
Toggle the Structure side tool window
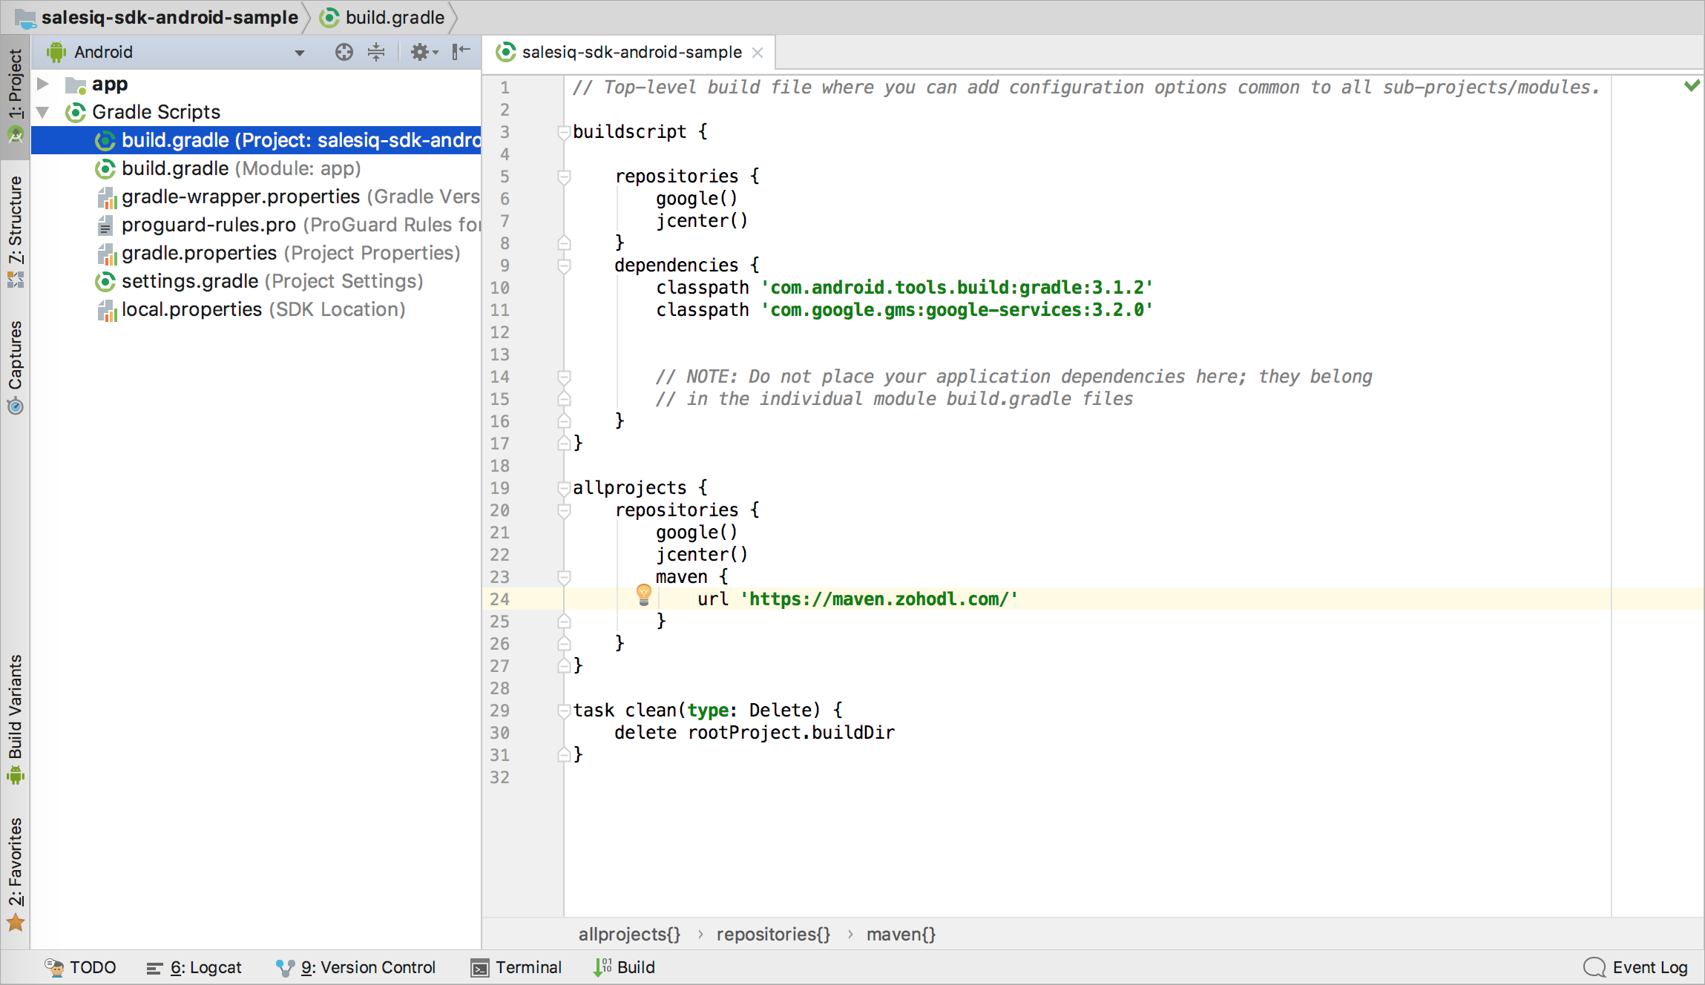[x=15, y=220]
